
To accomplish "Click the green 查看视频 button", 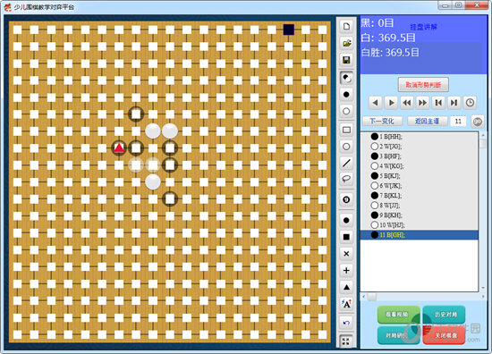I will pyautogui.click(x=397, y=314).
